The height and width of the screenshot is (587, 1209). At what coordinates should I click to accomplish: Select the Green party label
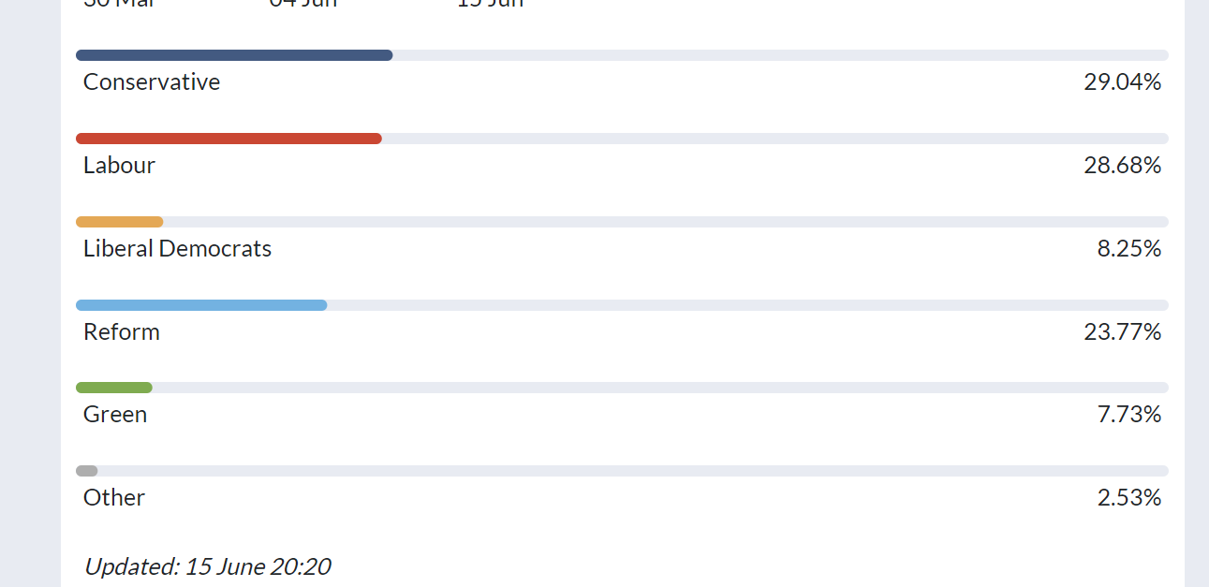tap(115, 415)
